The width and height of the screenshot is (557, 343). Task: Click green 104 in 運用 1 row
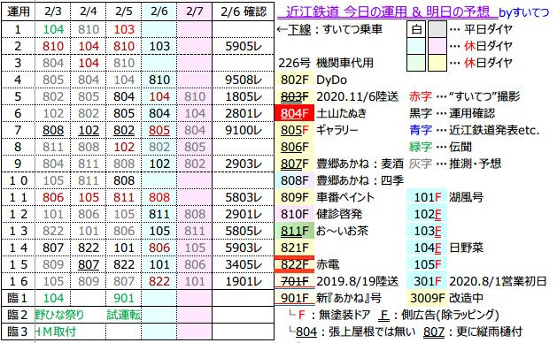point(53,29)
